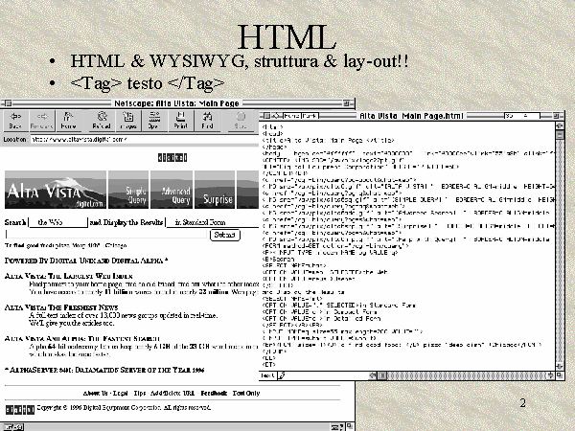This screenshot has width=575, height=431.
Task: Click the Text Only footer link
Action: click(246, 393)
